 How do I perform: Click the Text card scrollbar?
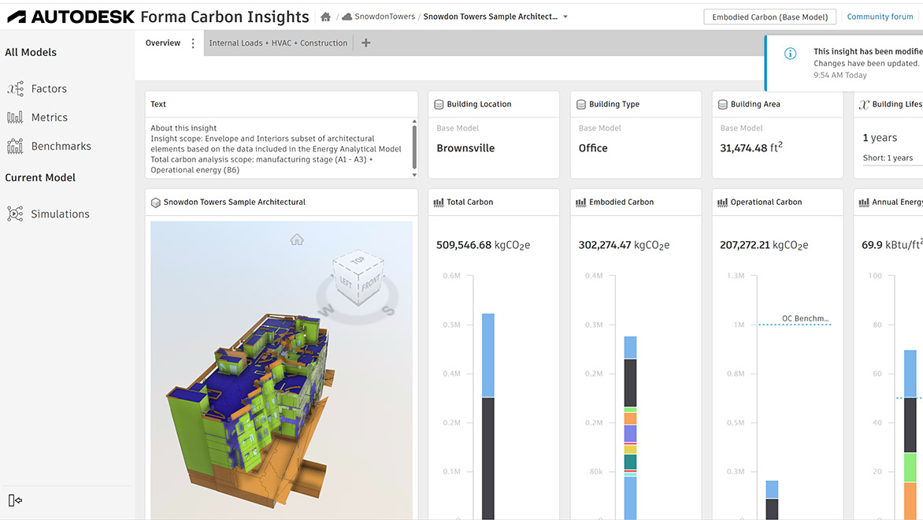coord(414,148)
